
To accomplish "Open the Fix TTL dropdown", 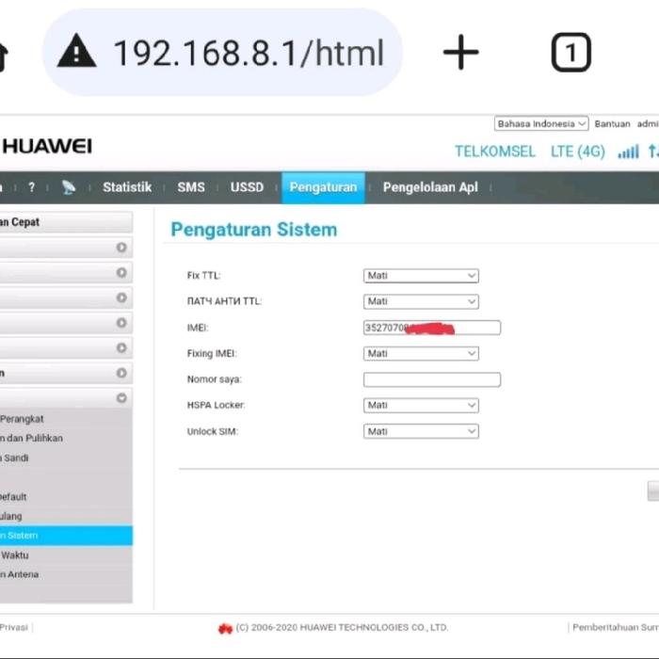I will point(421,276).
